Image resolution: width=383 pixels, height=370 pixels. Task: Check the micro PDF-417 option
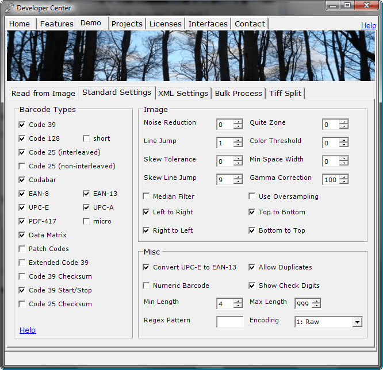coord(86,221)
